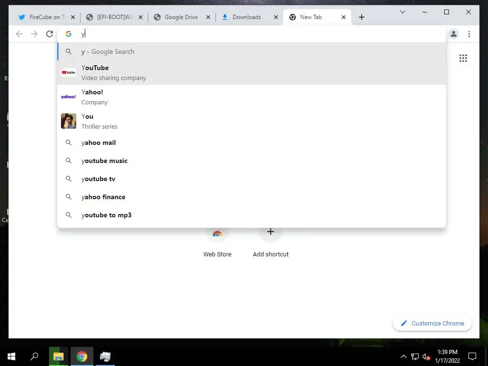The width and height of the screenshot is (488, 366).
Task: Open the taskbar clock and date
Action: coord(447,356)
